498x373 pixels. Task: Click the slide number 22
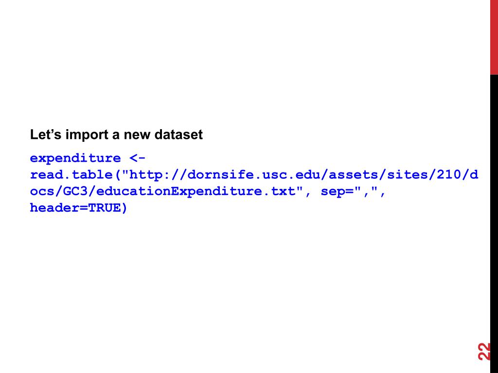pyautogui.click(x=484, y=351)
